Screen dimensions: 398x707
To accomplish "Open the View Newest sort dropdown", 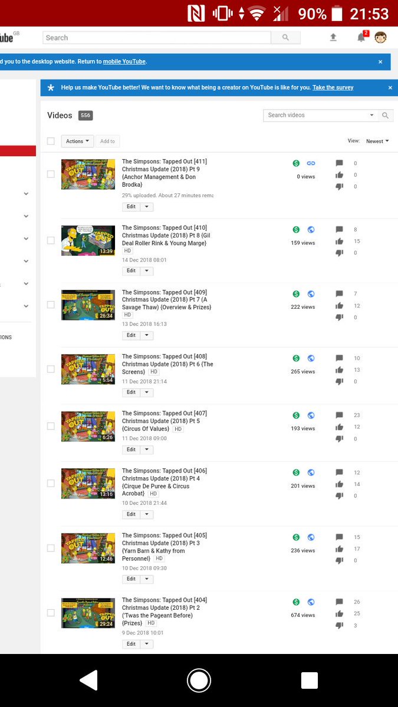I will point(377,141).
